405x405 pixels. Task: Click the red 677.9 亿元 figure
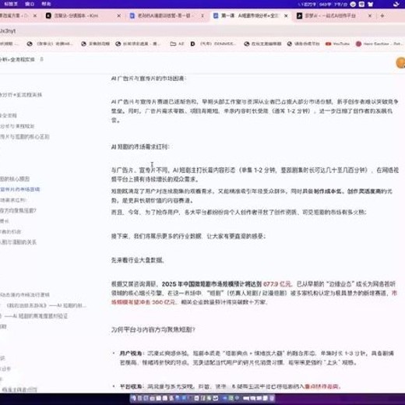277,283
